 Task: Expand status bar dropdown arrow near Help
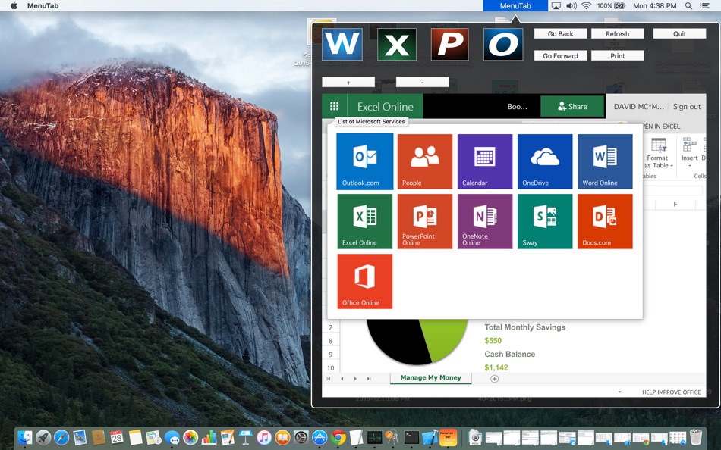(620, 392)
